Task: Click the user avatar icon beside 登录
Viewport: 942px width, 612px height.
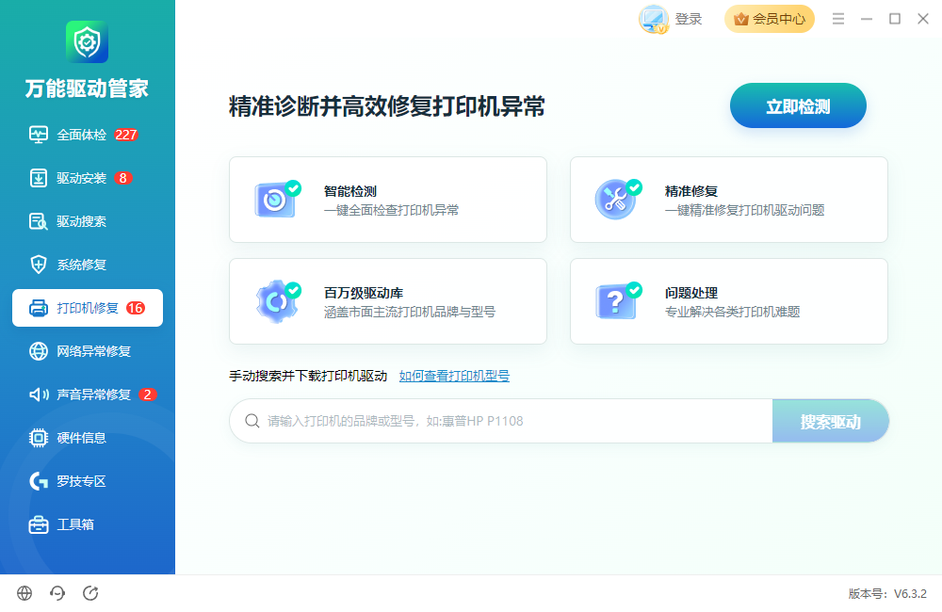Action: 654,19
